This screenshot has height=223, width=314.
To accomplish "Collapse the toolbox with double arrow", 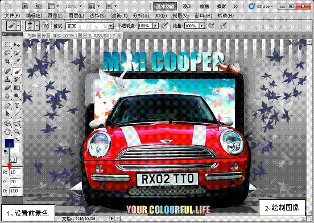I will click(x=4, y=35).
